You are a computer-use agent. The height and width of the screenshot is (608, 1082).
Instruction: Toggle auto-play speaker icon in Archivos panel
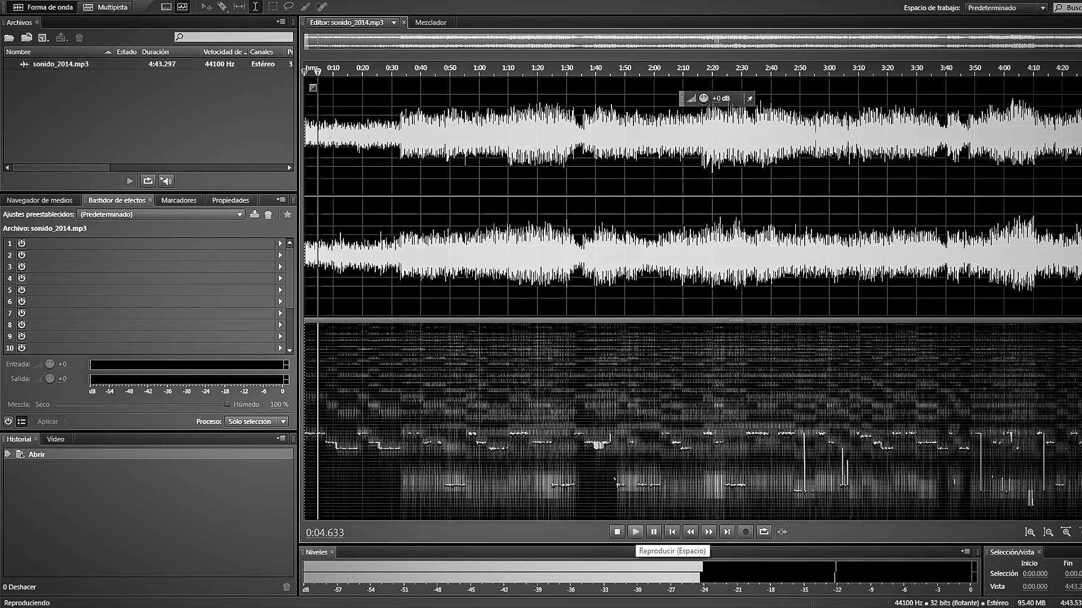tap(166, 181)
